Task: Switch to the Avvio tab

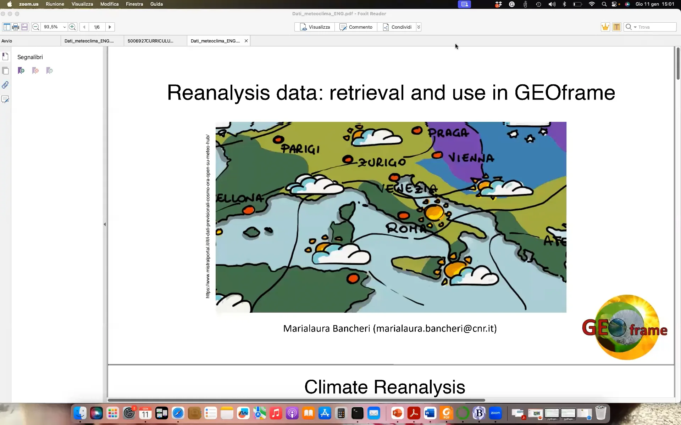Action: click(31, 41)
